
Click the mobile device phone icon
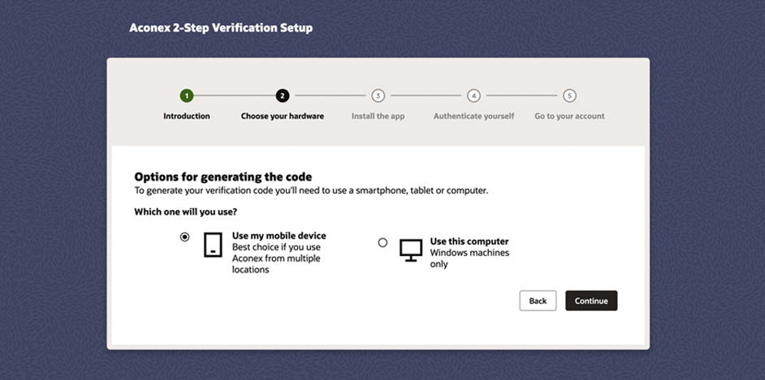pyautogui.click(x=213, y=245)
